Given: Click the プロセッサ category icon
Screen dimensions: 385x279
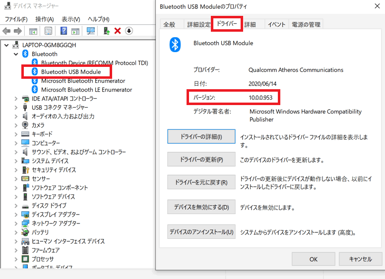Looking at the screenshot, I should [25, 259].
